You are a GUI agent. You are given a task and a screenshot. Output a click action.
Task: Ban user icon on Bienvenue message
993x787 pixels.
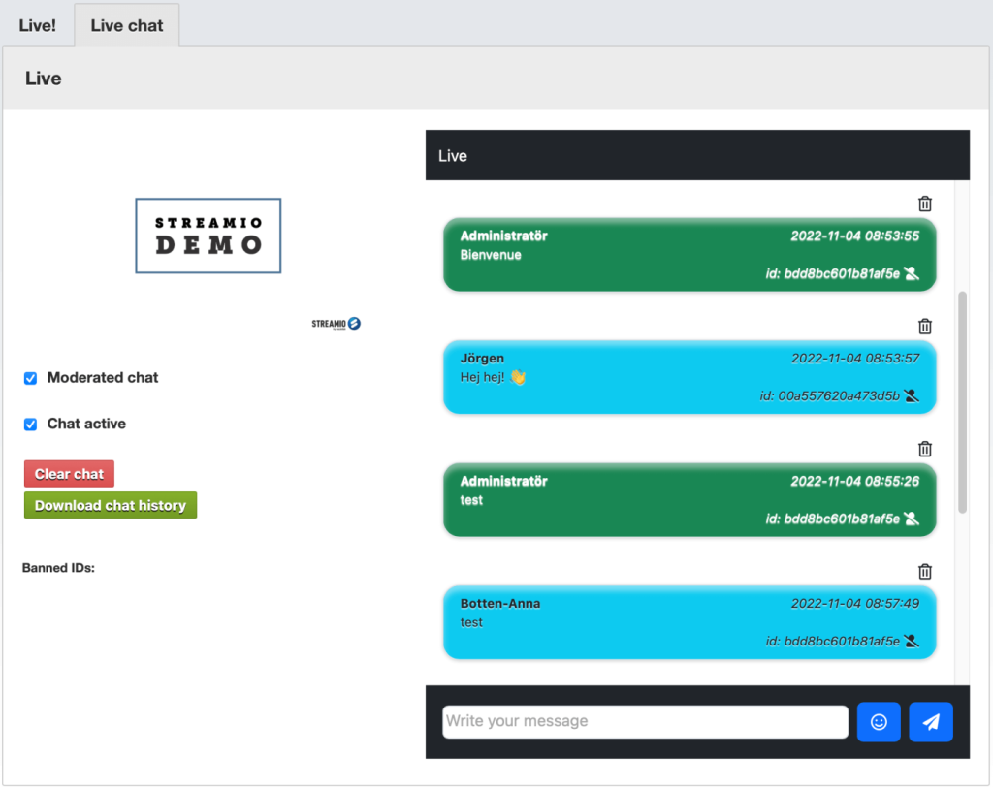point(911,274)
